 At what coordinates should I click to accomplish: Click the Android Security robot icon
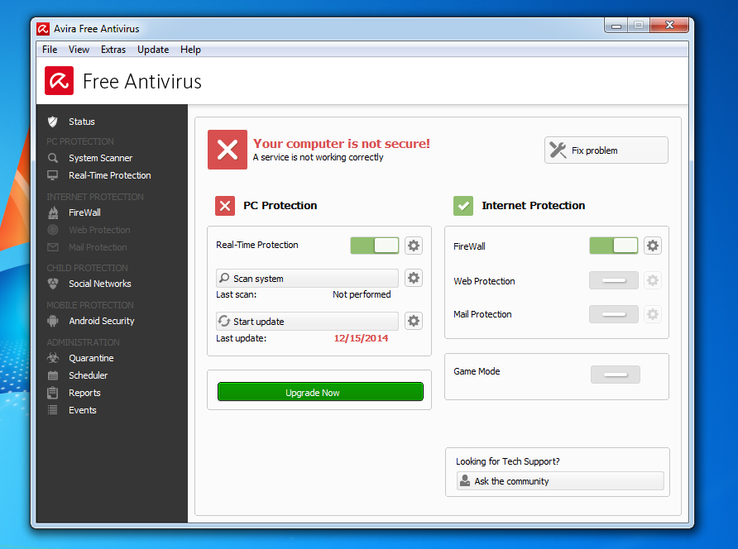click(x=53, y=321)
